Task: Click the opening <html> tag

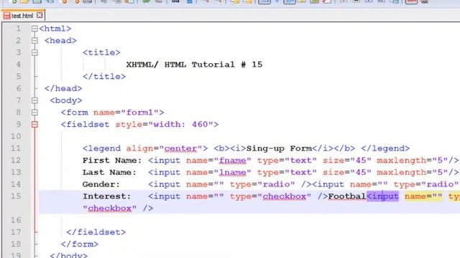Action: (55, 29)
